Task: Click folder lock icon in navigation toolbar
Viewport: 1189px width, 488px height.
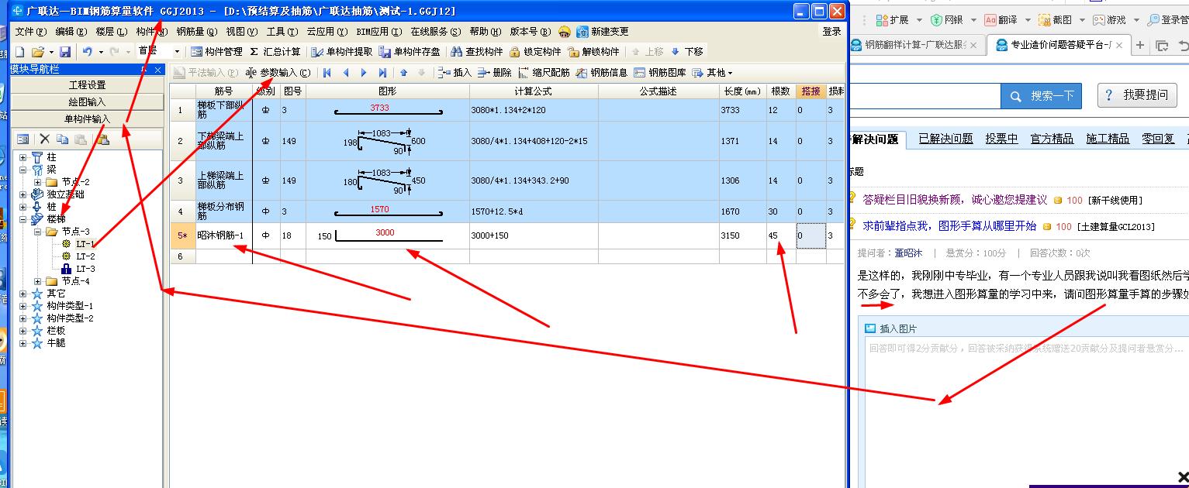Action: pos(103,139)
